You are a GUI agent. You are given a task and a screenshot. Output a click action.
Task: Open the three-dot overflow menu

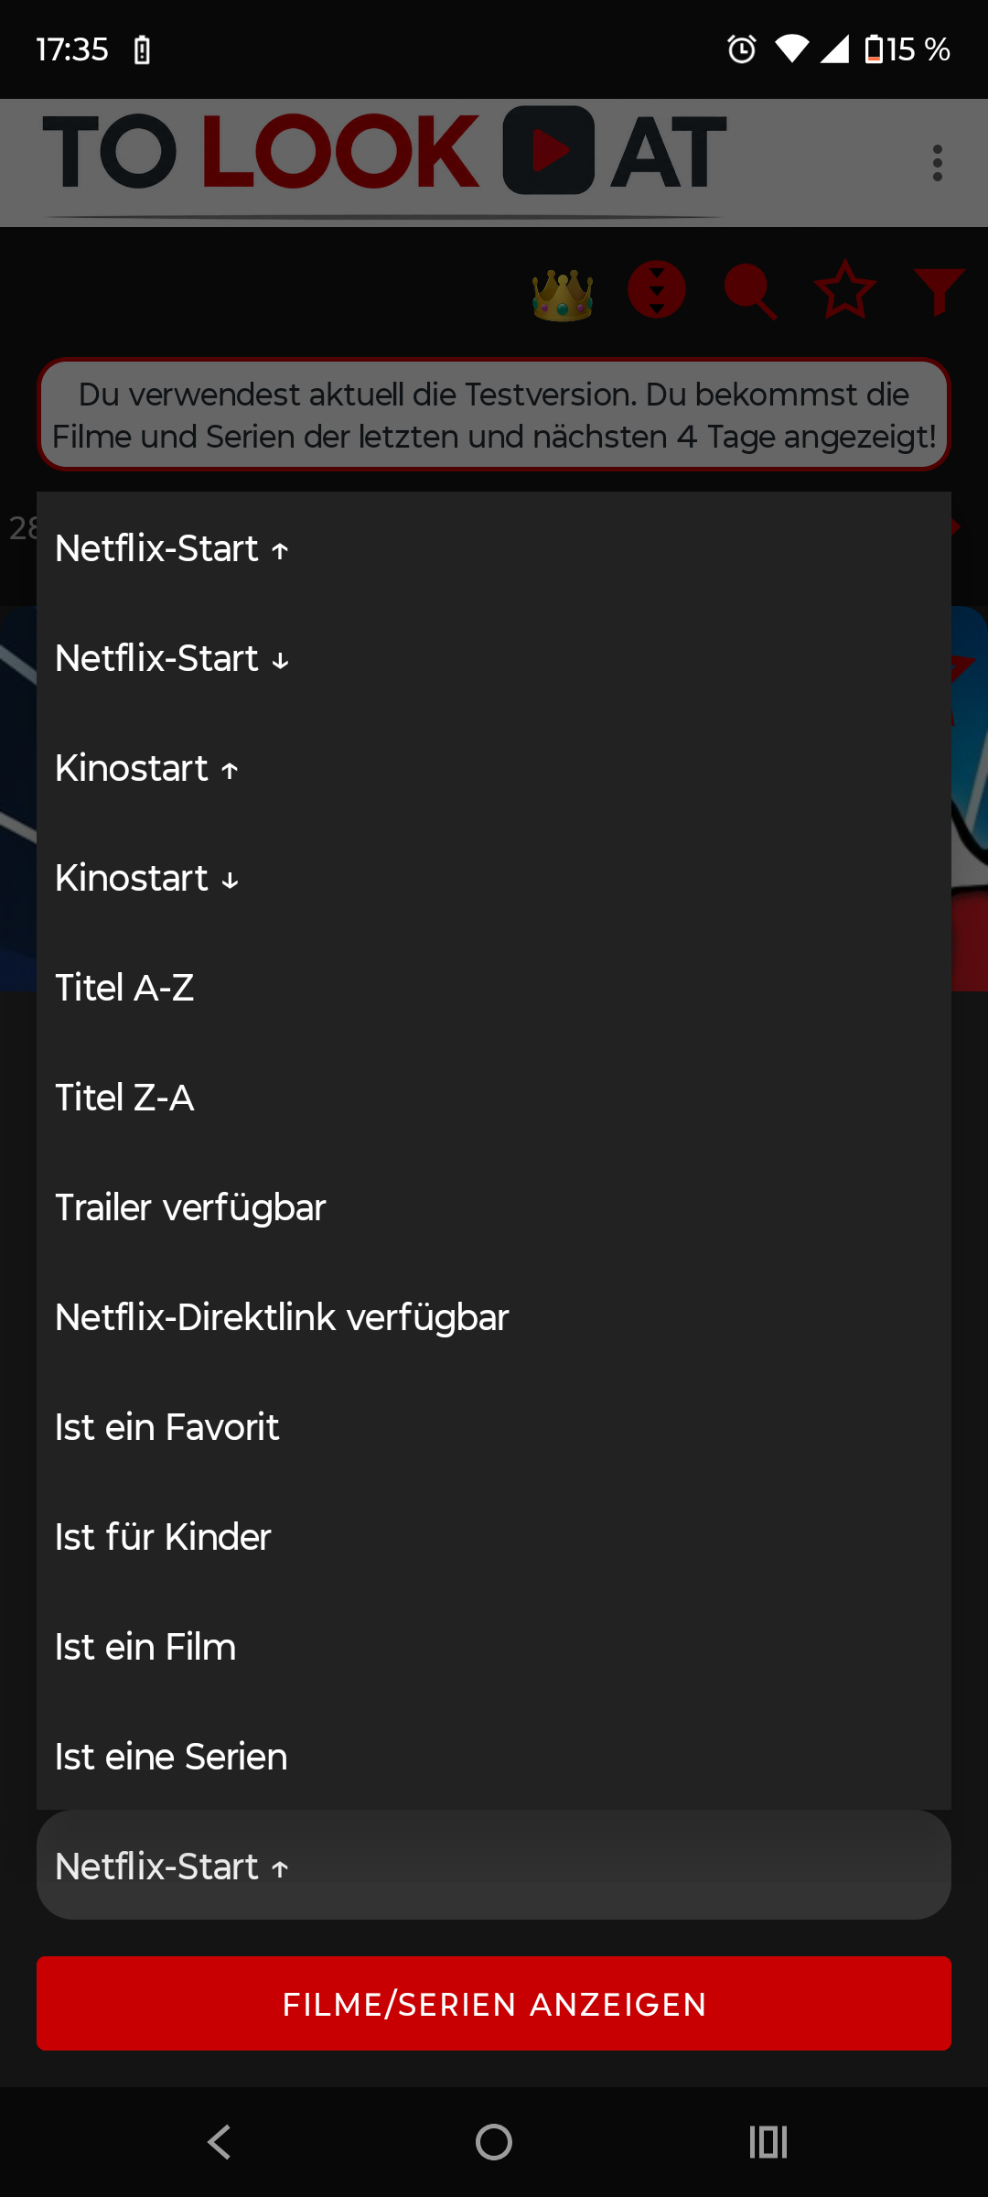pos(938,163)
